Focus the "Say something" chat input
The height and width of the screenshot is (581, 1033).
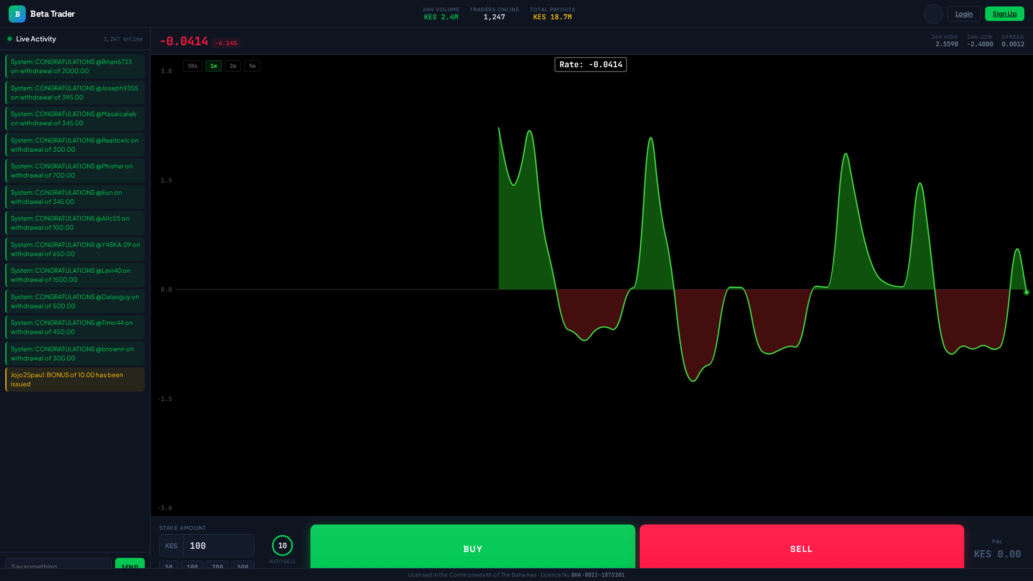(x=59, y=564)
